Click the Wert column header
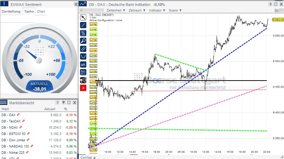The height and width of the screenshot is (159, 284). [x=5, y=109]
